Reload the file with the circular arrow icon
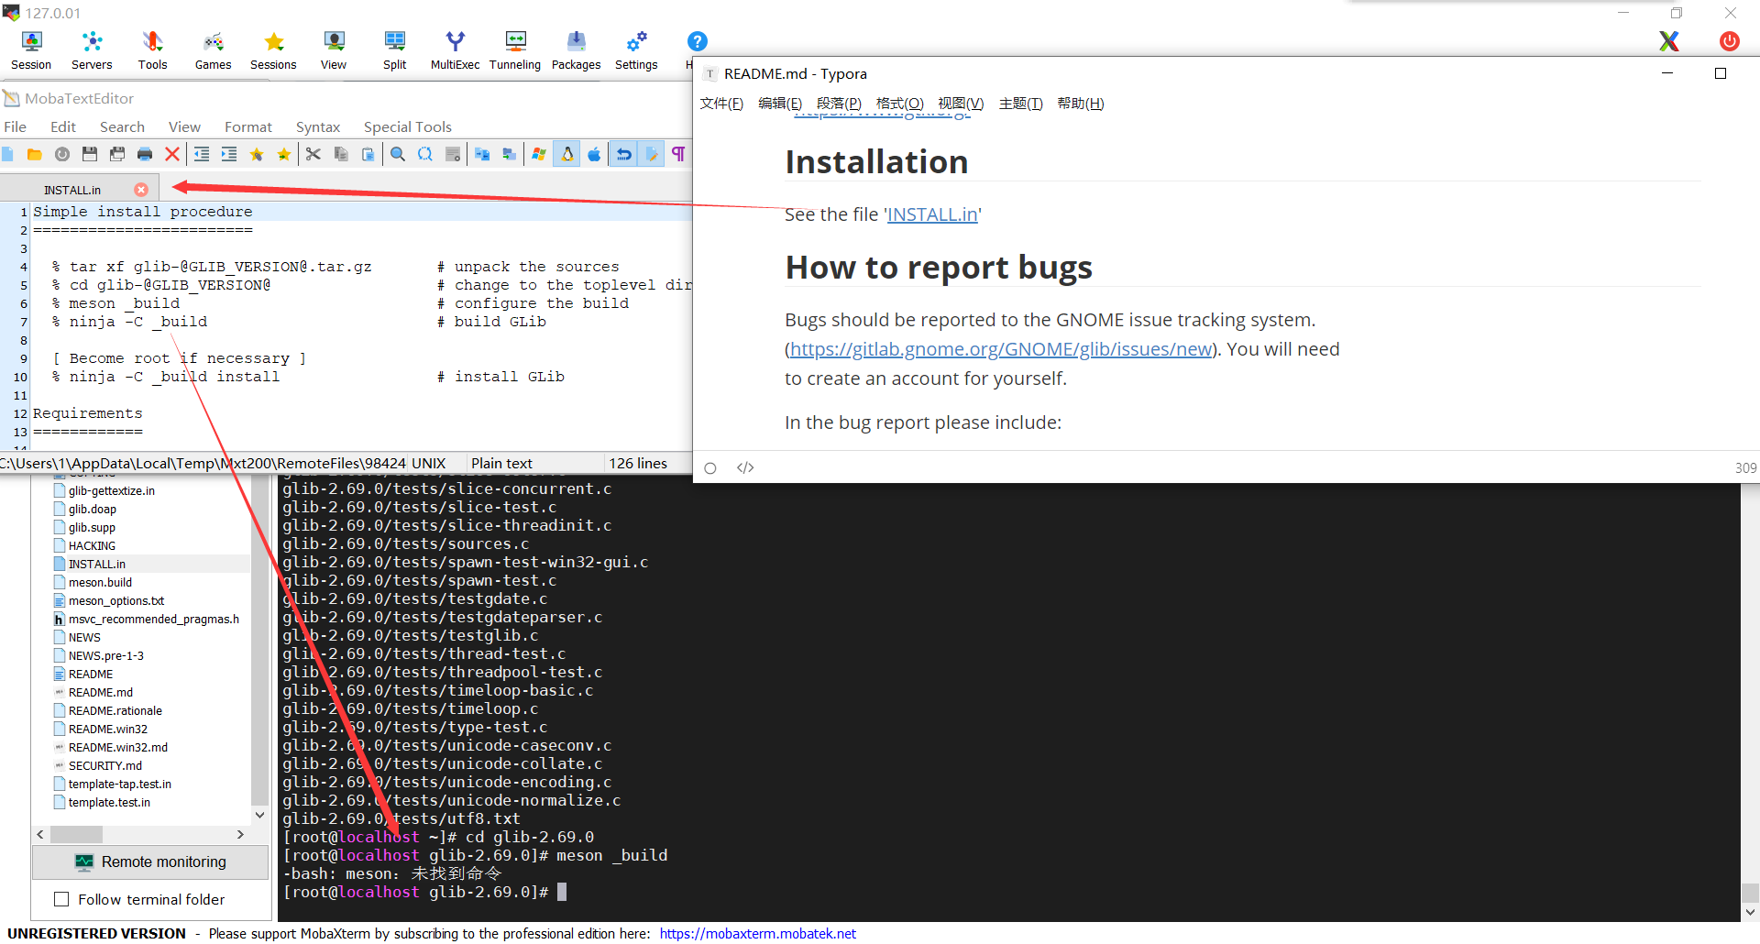The height and width of the screenshot is (944, 1760). [61, 154]
